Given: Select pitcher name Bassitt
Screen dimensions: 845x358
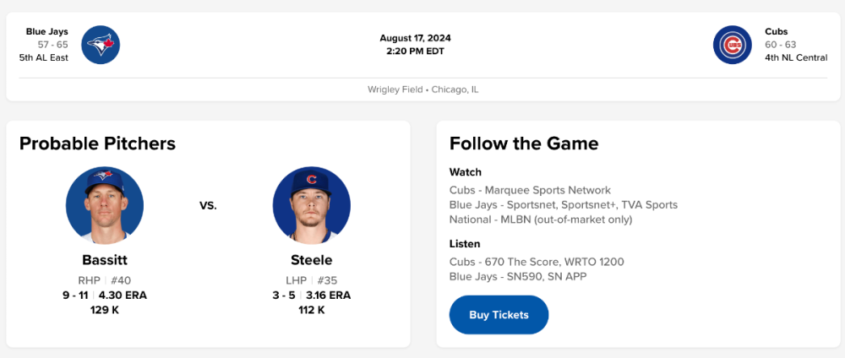Looking at the screenshot, I should point(105,260).
